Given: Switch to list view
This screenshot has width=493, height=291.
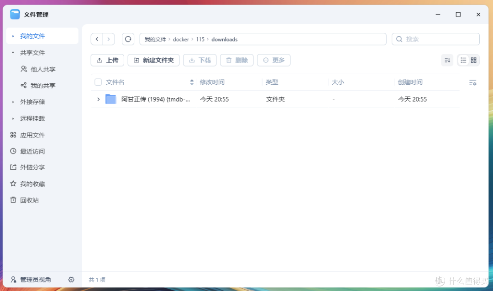Looking at the screenshot, I should (x=462, y=60).
